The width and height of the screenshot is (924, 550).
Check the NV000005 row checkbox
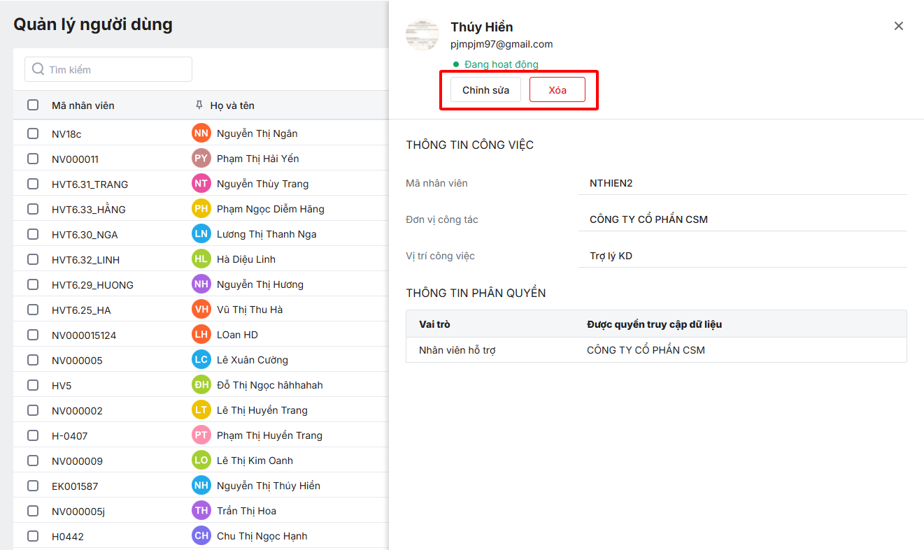click(x=33, y=360)
